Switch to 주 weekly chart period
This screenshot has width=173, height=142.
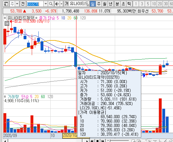[x=99, y=4]
